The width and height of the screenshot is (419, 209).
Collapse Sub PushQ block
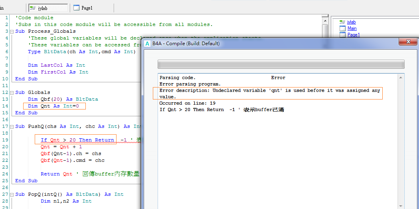(12, 127)
